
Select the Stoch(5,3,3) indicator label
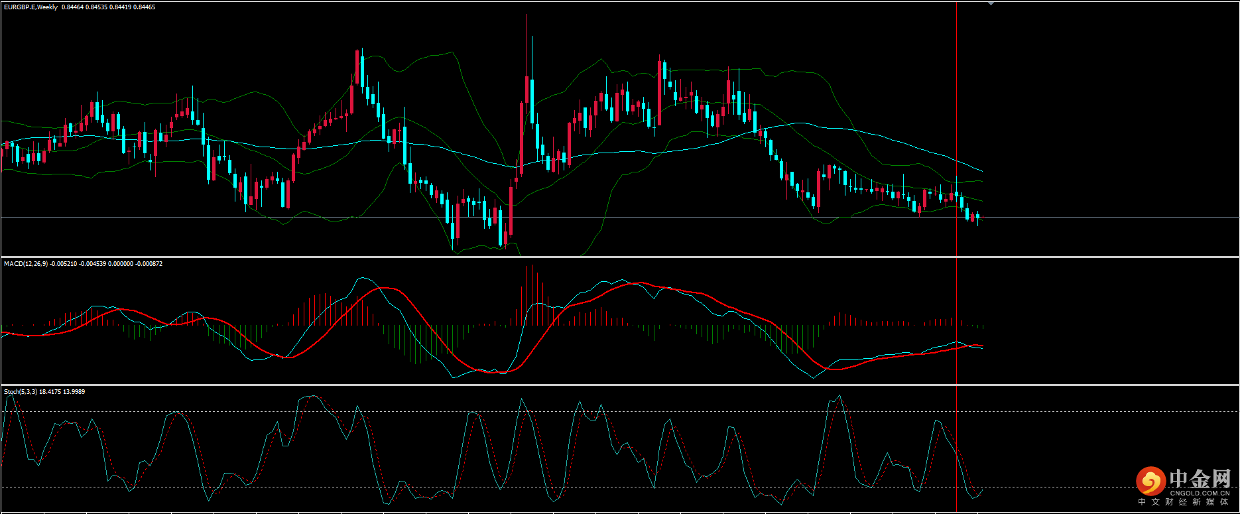coord(21,392)
